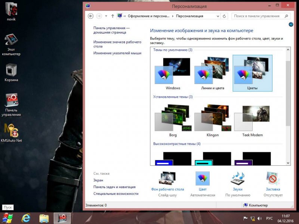Apply the Borg theme
This screenshot has height=224, width=299.
[173, 120]
